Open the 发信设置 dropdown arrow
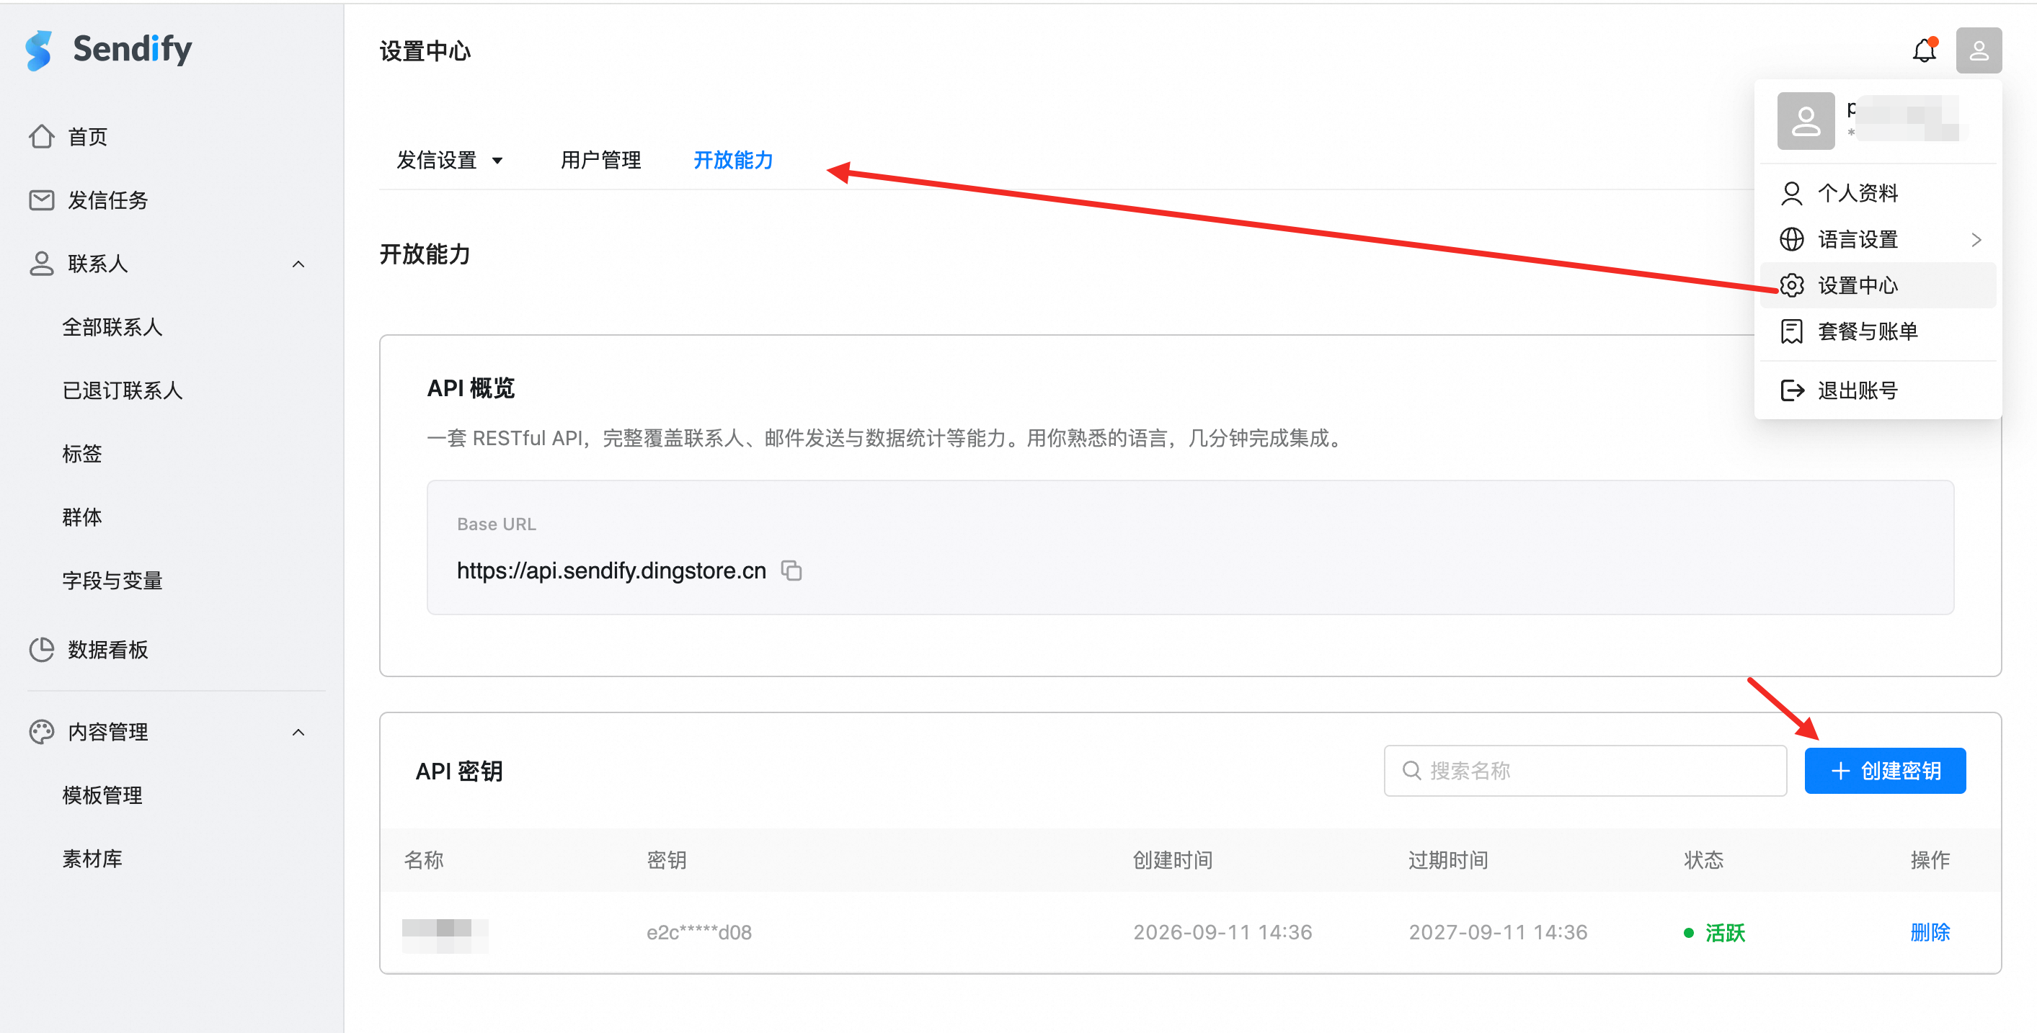This screenshot has width=2037, height=1033. click(x=497, y=161)
